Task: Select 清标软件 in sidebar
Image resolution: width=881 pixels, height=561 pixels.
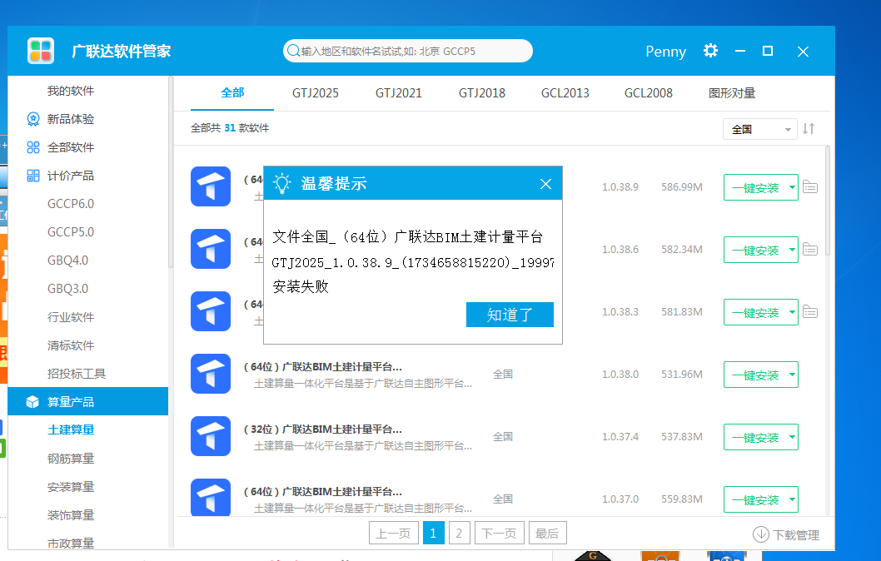Action: tap(70, 345)
